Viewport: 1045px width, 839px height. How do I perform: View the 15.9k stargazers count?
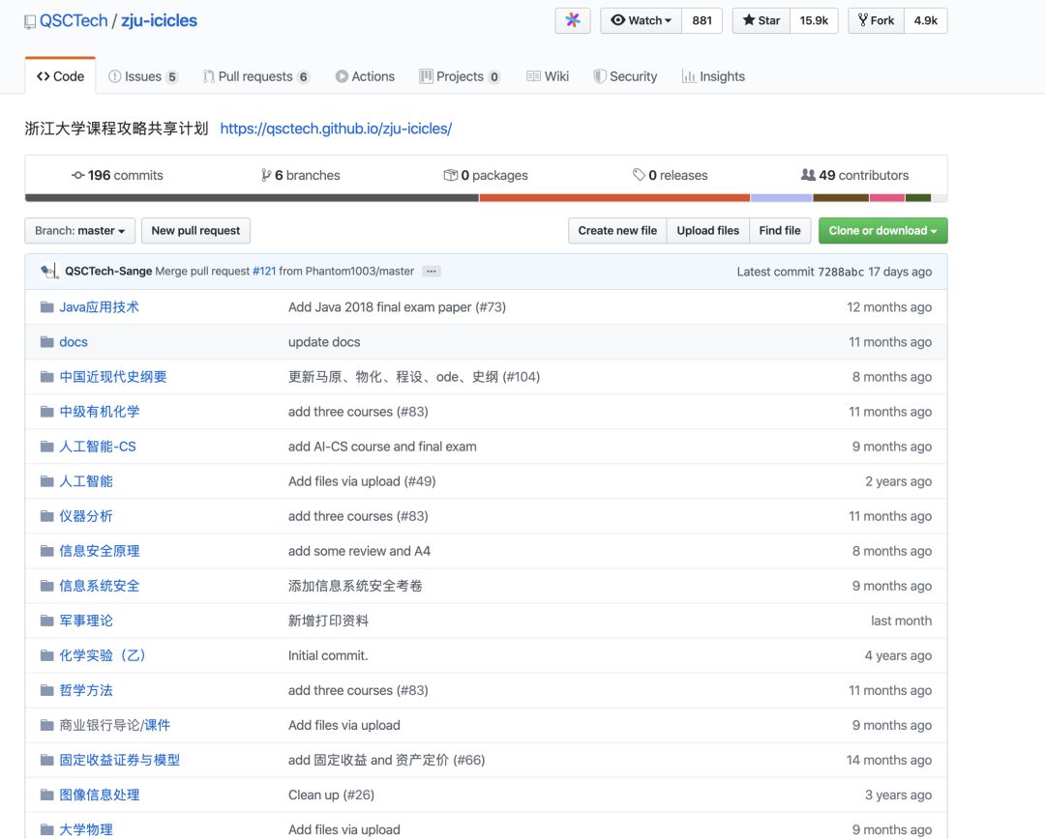814,20
